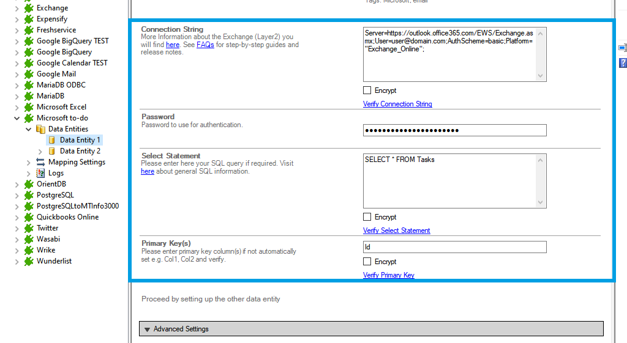Image resolution: width=627 pixels, height=343 pixels.
Task: Click the Verify Select Statement link
Action: 397,231
